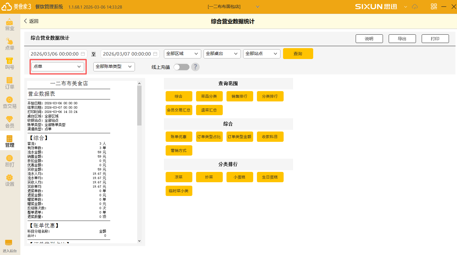Click the start date input field
This screenshot has width=457, height=255.
(x=55, y=54)
